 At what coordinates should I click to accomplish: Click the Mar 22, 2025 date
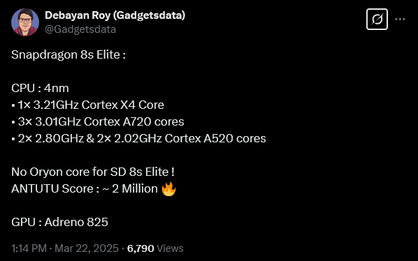87,248
